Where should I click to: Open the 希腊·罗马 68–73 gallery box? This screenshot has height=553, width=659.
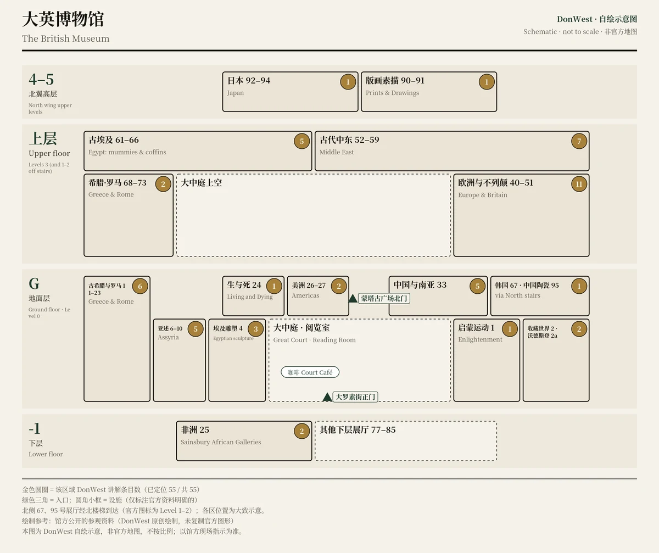point(129,215)
